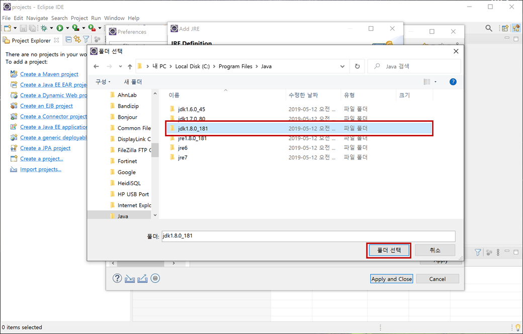Open the dropdown next to Run button

67,28
